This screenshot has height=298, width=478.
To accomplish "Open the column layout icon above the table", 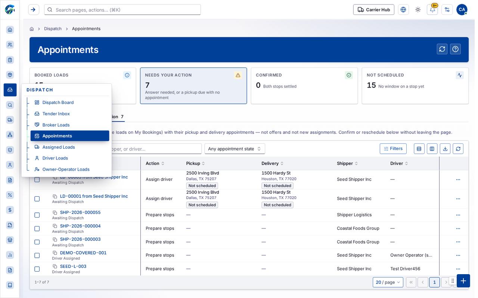I will click(432, 149).
